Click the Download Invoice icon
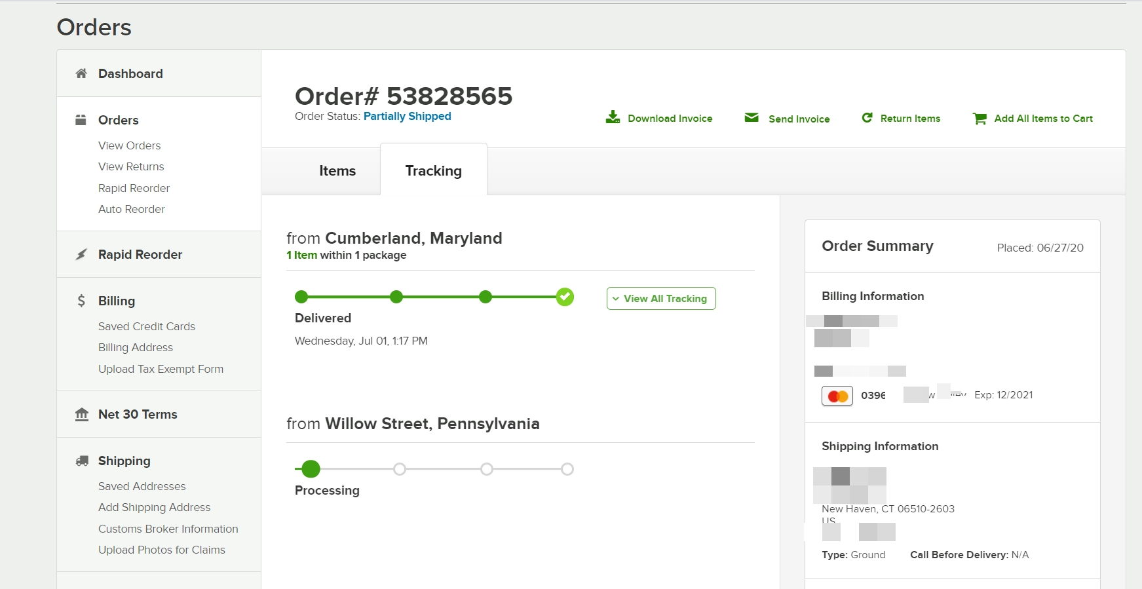 click(613, 117)
